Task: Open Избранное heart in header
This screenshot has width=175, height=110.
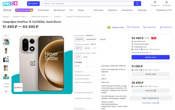Action: point(155,2)
